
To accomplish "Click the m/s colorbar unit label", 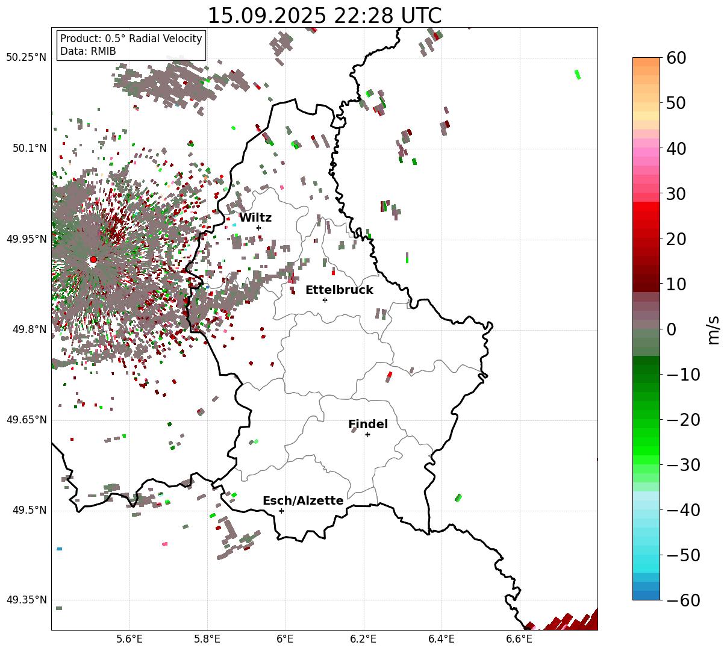I will 714,329.
